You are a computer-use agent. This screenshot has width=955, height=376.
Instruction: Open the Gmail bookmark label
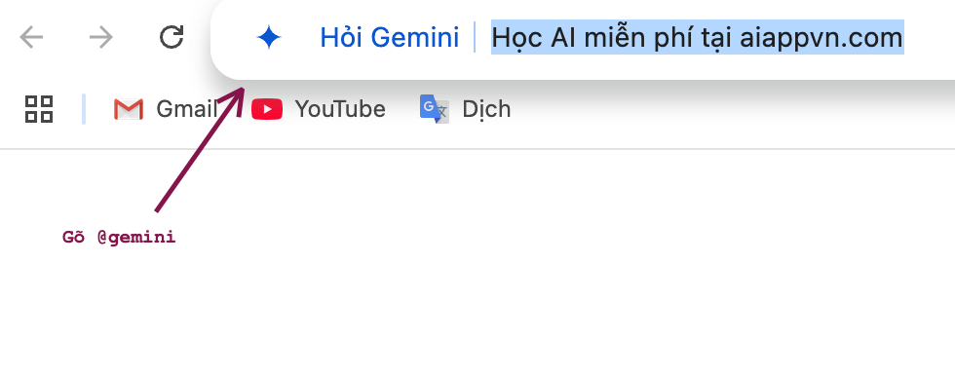pyautogui.click(x=186, y=109)
